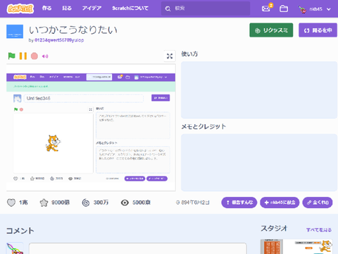Click the メモとクレジット notes text box

pyautogui.click(x=259, y=162)
